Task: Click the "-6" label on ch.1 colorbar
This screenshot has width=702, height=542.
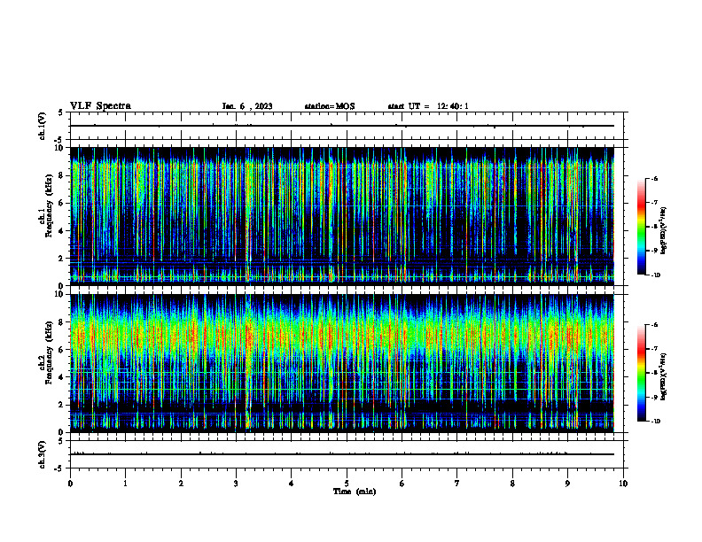Action: (654, 179)
